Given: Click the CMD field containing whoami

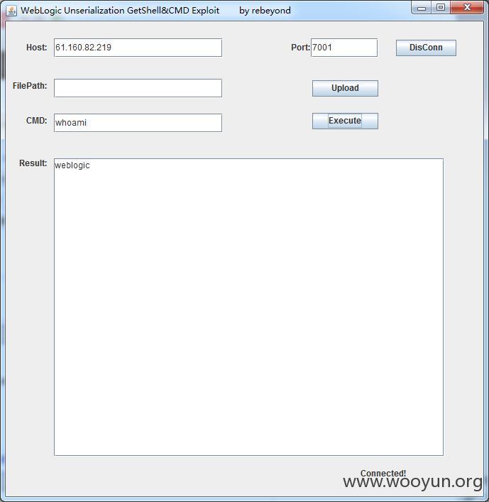Looking at the screenshot, I should click(x=138, y=123).
